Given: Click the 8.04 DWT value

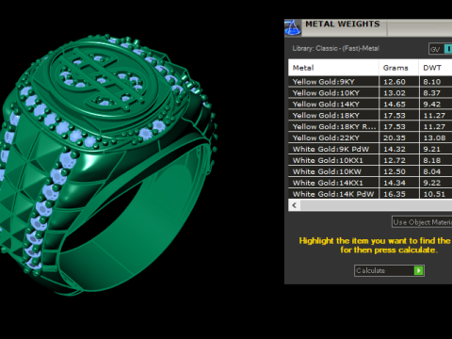Looking at the screenshot, I should point(432,172).
